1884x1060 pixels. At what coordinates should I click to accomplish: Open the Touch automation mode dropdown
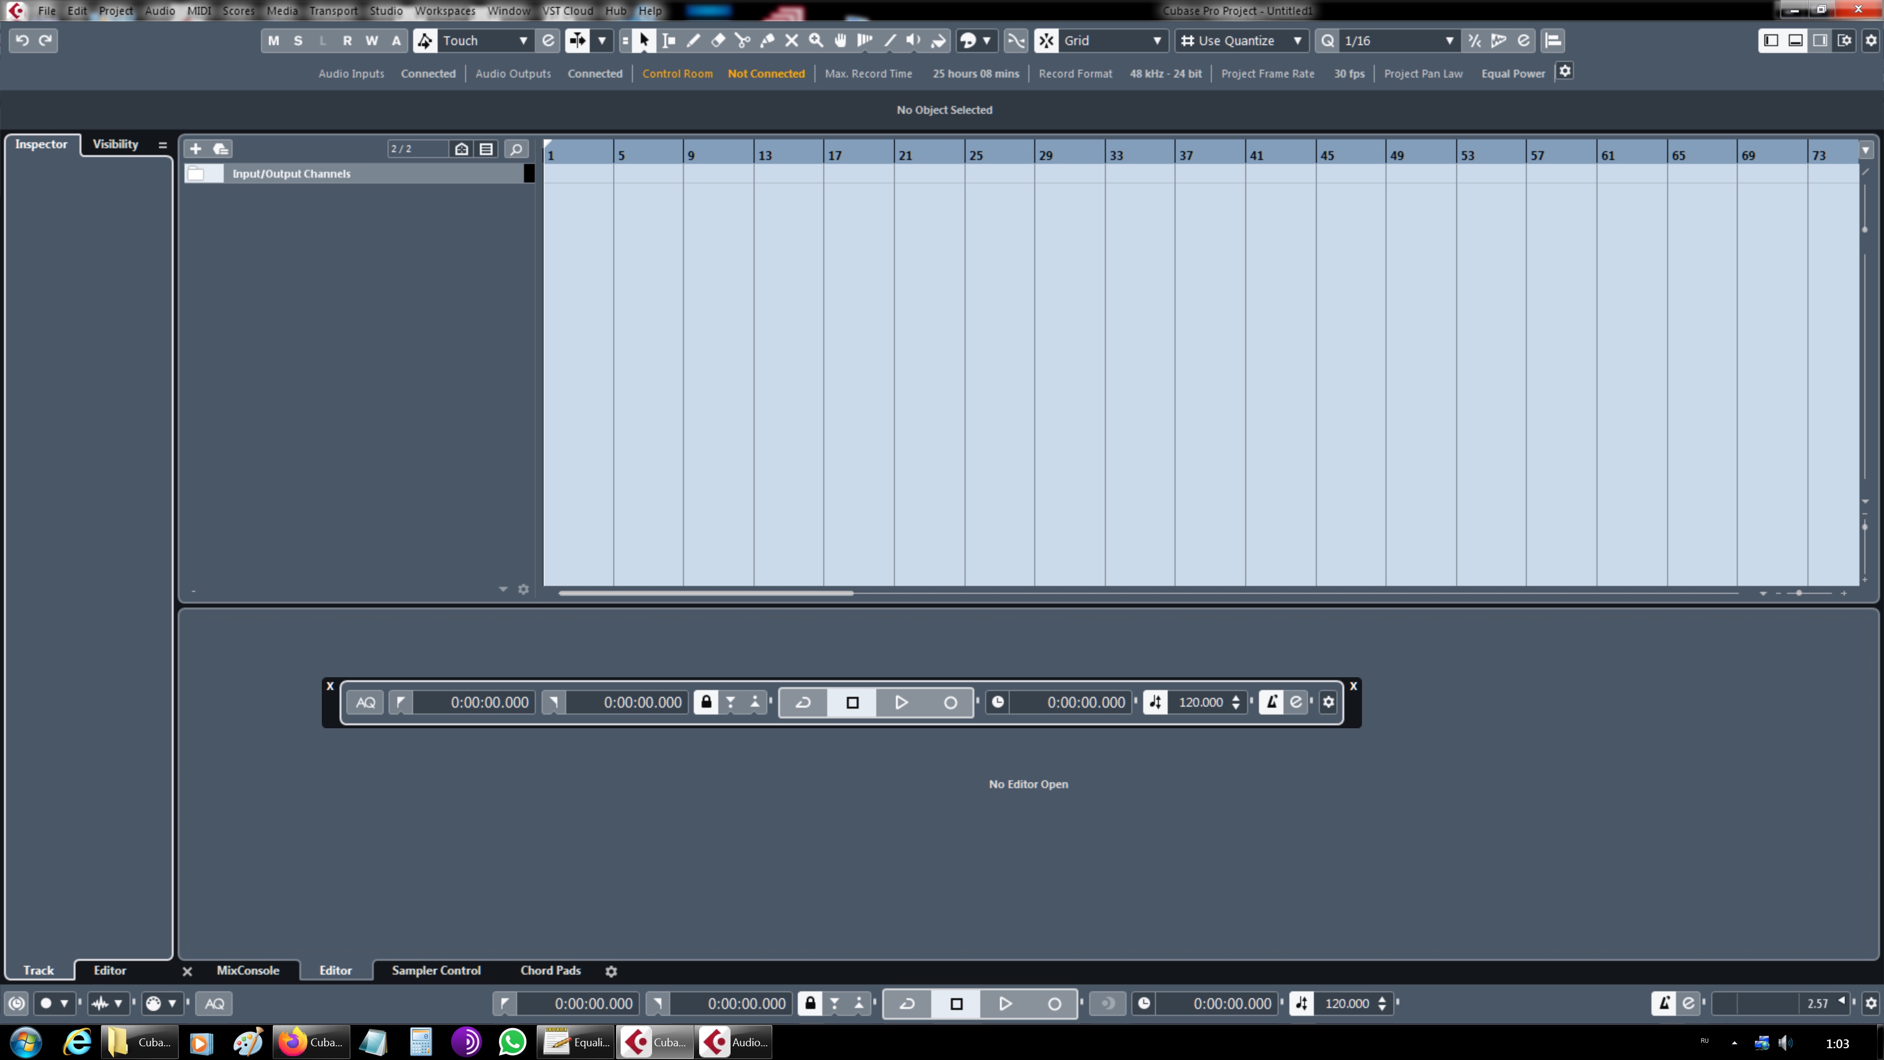coord(522,41)
